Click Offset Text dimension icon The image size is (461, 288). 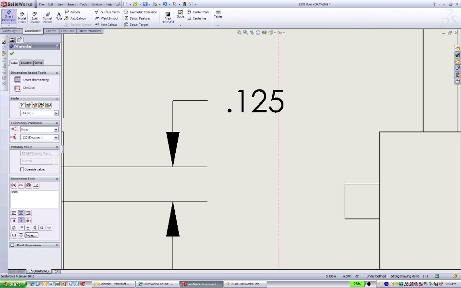(x=36, y=185)
